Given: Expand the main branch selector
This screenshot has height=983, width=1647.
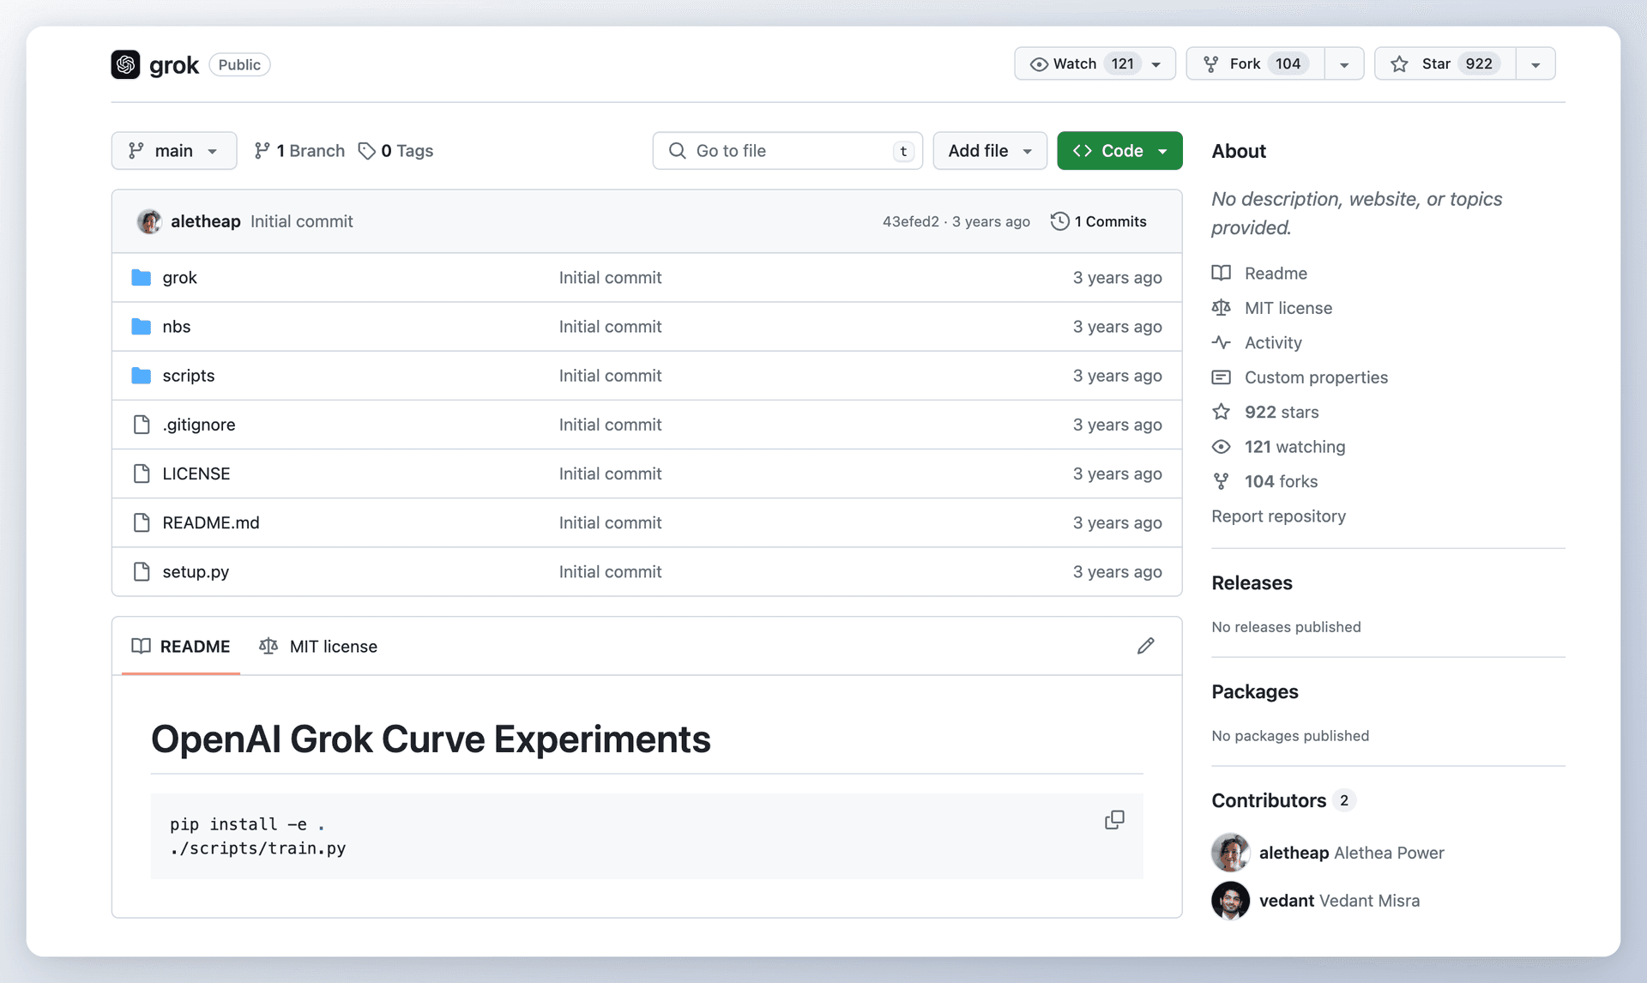Looking at the screenshot, I should click(174, 151).
